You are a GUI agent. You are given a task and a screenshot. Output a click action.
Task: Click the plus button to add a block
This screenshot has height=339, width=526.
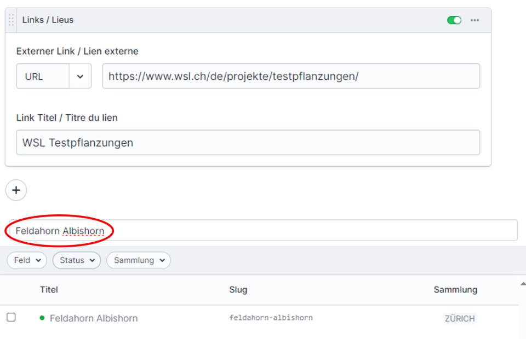pos(16,190)
